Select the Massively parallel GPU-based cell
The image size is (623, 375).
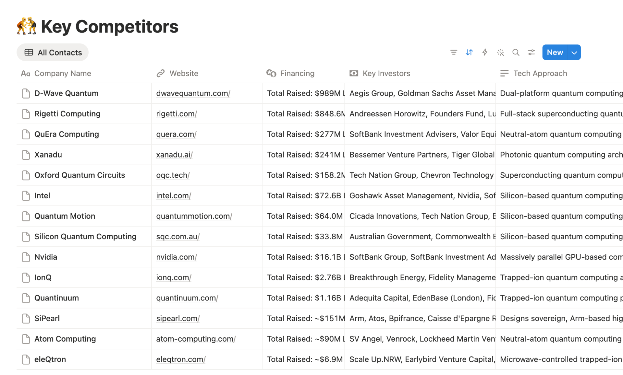[x=559, y=257]
